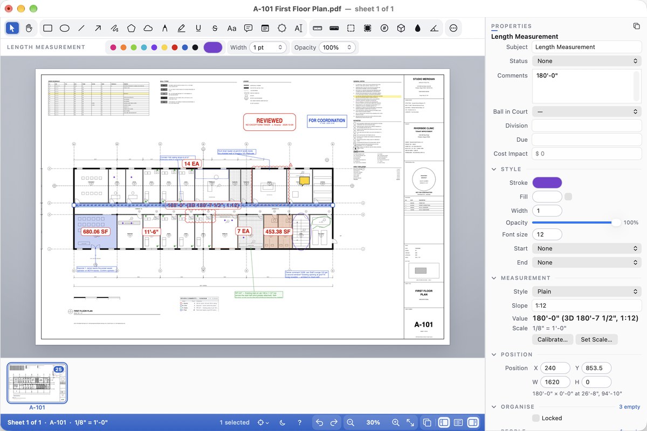Select the hand pan tool
647x431 pixels.
[x=29, y=28]
